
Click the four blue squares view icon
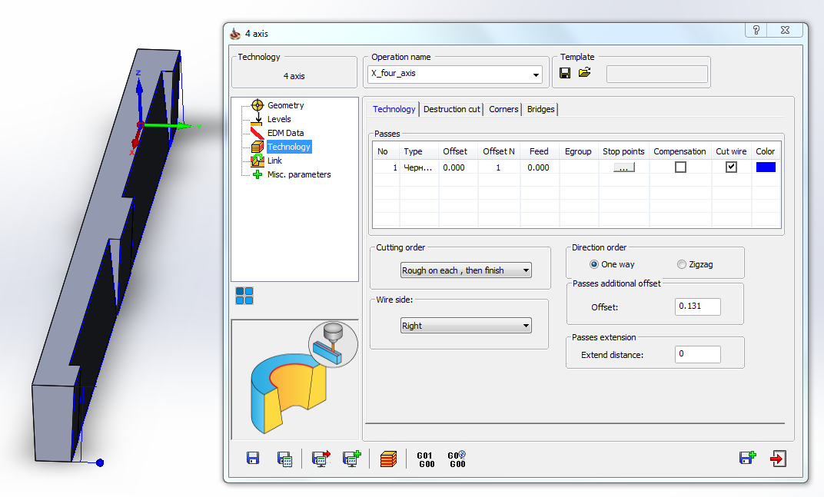pyautogui.click(x=244, y=296)
